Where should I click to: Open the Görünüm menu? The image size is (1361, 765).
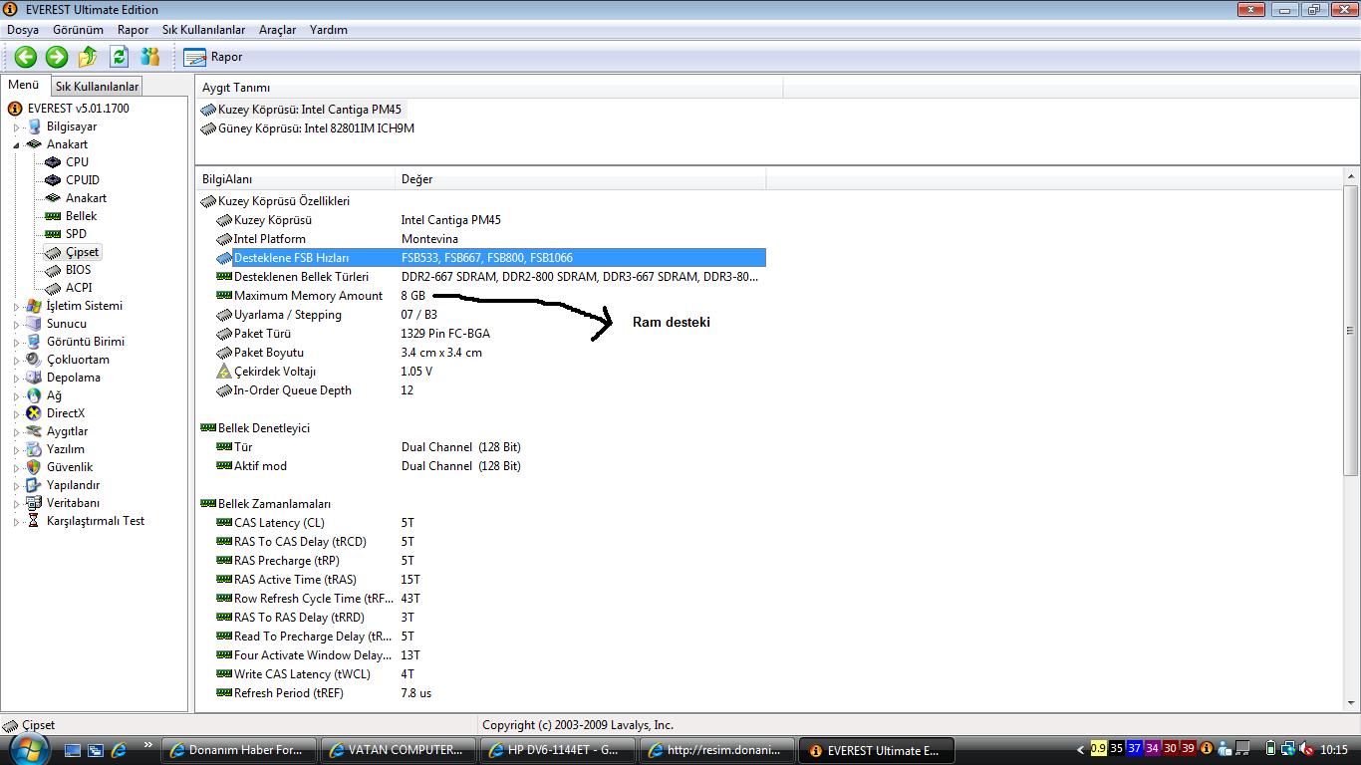coord(78,30)
